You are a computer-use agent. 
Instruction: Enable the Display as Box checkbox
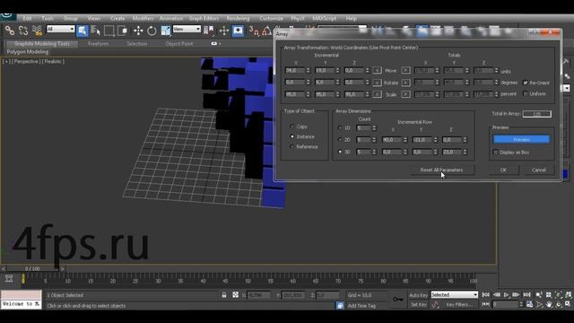(x=496, y=152)
